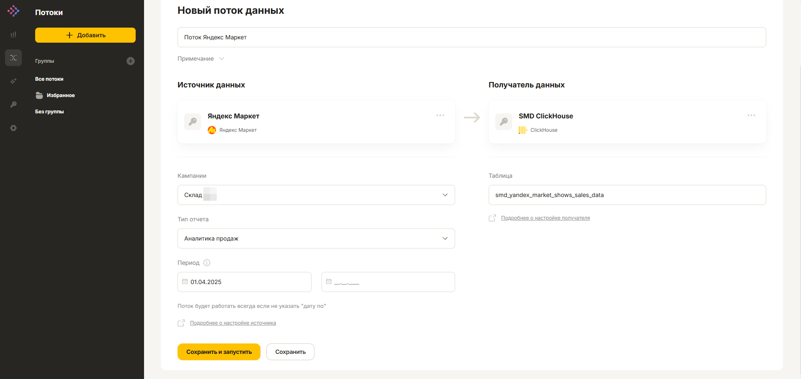Click the Добавить button

pos(85,35)
